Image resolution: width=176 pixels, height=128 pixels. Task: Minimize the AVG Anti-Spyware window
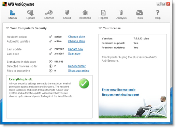(159, 4)
